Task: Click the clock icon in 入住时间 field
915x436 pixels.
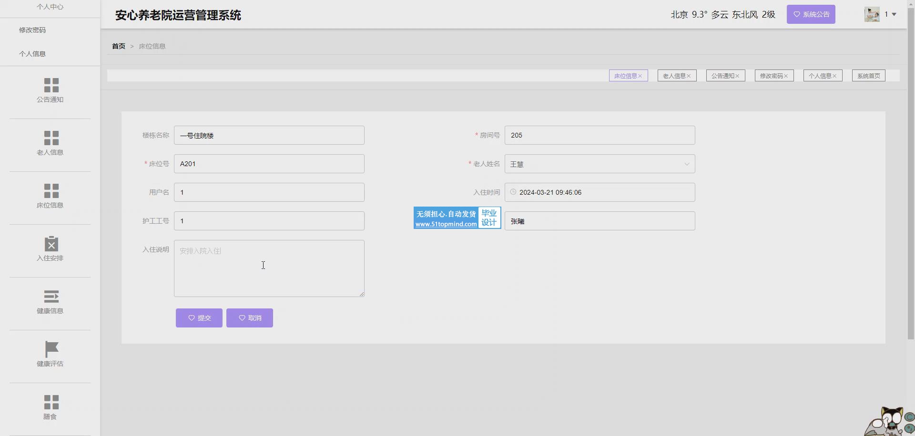Action: point(513,192)
